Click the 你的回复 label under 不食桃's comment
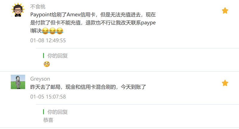239x129 pixels. pos(57,56)
